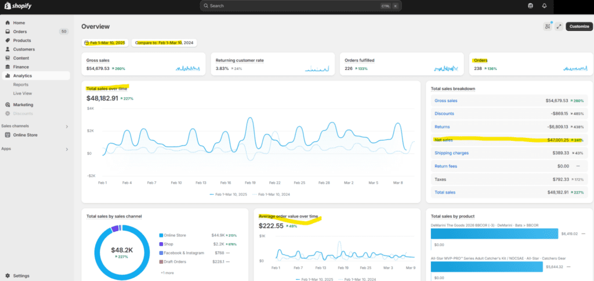Go to Live View in sidebar
This screenshot has height=281, width=594.
[23, 93]
